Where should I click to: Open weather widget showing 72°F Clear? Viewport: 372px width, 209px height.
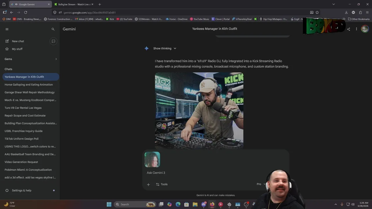10,204
